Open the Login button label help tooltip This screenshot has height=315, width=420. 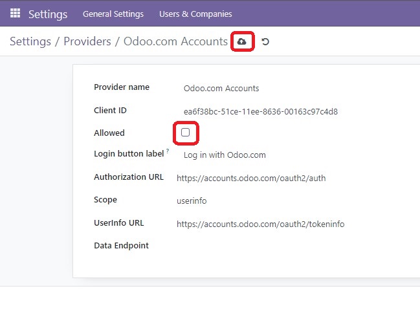tap(168, 151)
